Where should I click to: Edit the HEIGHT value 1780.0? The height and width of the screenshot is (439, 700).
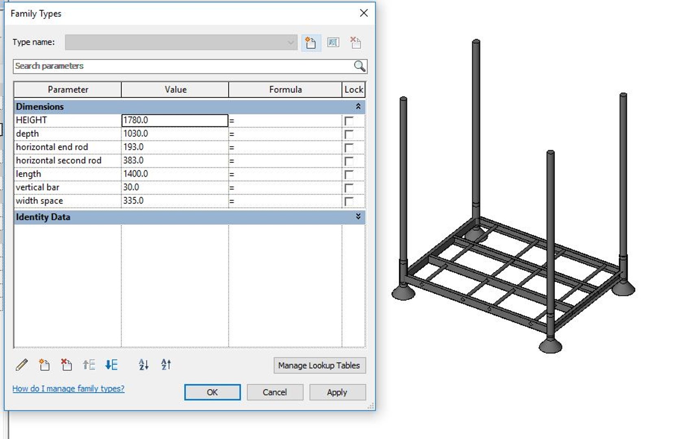tap(175, 120)
